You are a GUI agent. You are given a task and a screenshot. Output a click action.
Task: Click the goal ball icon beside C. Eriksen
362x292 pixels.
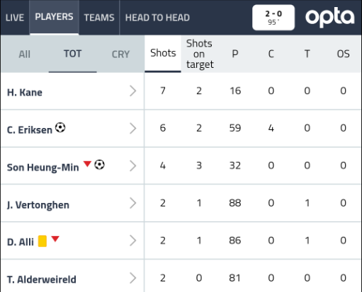(x=60, y=127)
